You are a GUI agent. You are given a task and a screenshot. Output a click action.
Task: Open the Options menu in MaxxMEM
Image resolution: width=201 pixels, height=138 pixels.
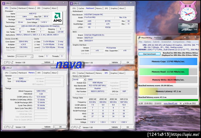pyautogui.click(x=147, y=42)
